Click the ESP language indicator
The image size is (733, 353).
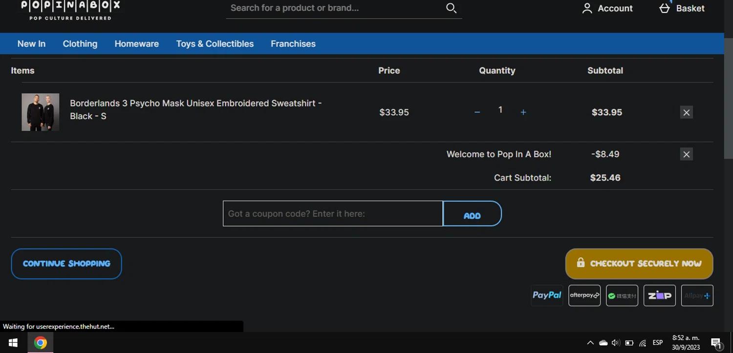point(658,343)
